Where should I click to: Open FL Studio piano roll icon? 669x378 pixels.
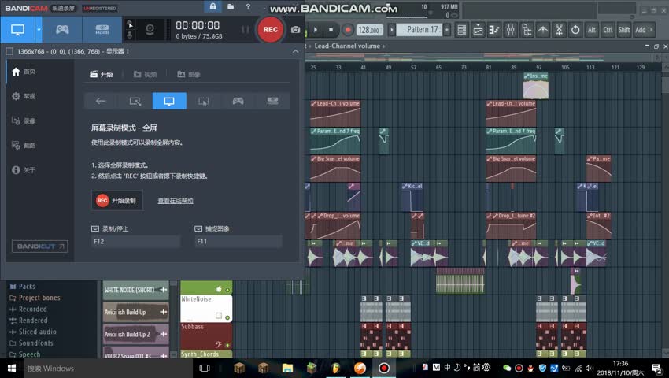click(494, 30)
